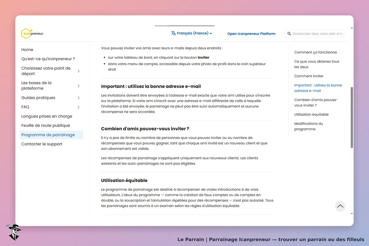369x246 pixels.
Task: Jump to 'Utilisation équitable' TOC link
Action: (x=311, y=114)
